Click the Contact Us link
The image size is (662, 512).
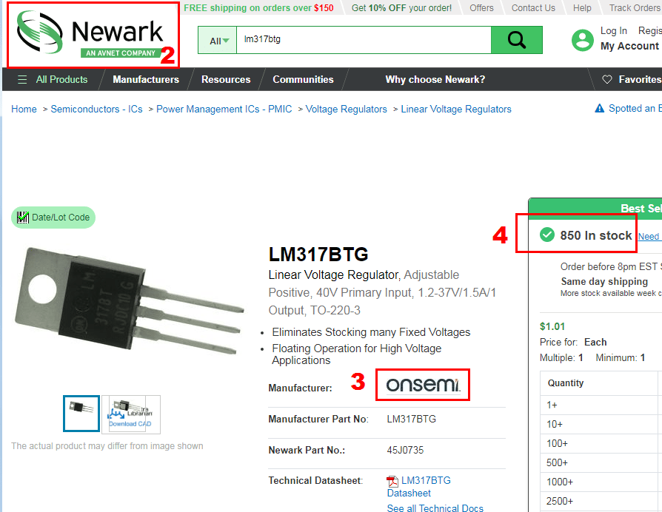(533, 8)
